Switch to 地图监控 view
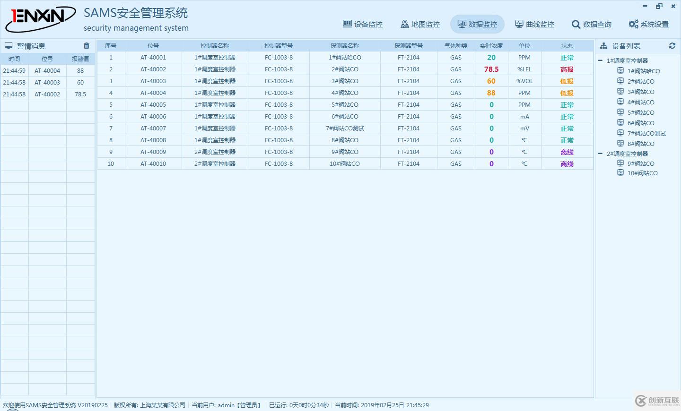Viewport: 681px width, 411px height. pos(420,24)
